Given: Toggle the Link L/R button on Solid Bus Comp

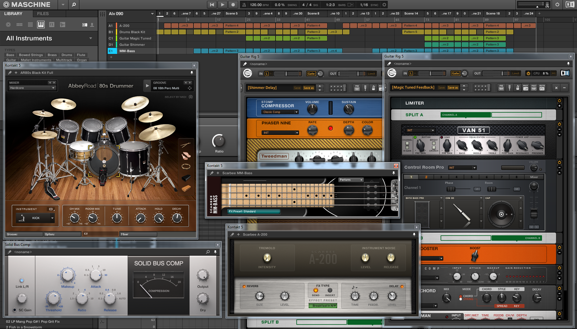Looking at the screenshot, I should (22, 280).
